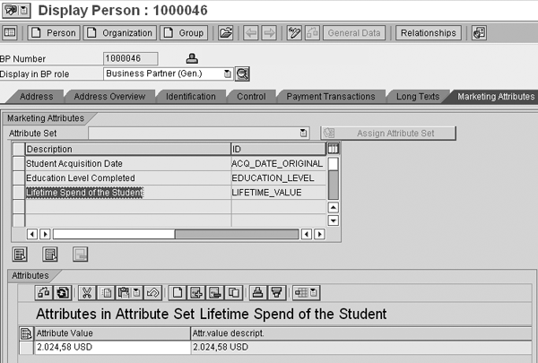Open the paste options dropdown arrow
This screenshot has height=363, width=538.
coord(136,293)
